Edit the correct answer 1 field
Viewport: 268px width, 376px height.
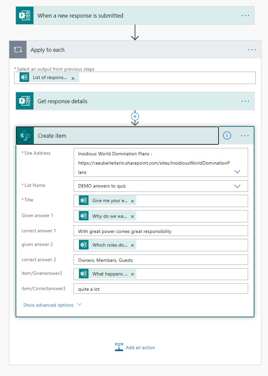[x=161, y=231]
